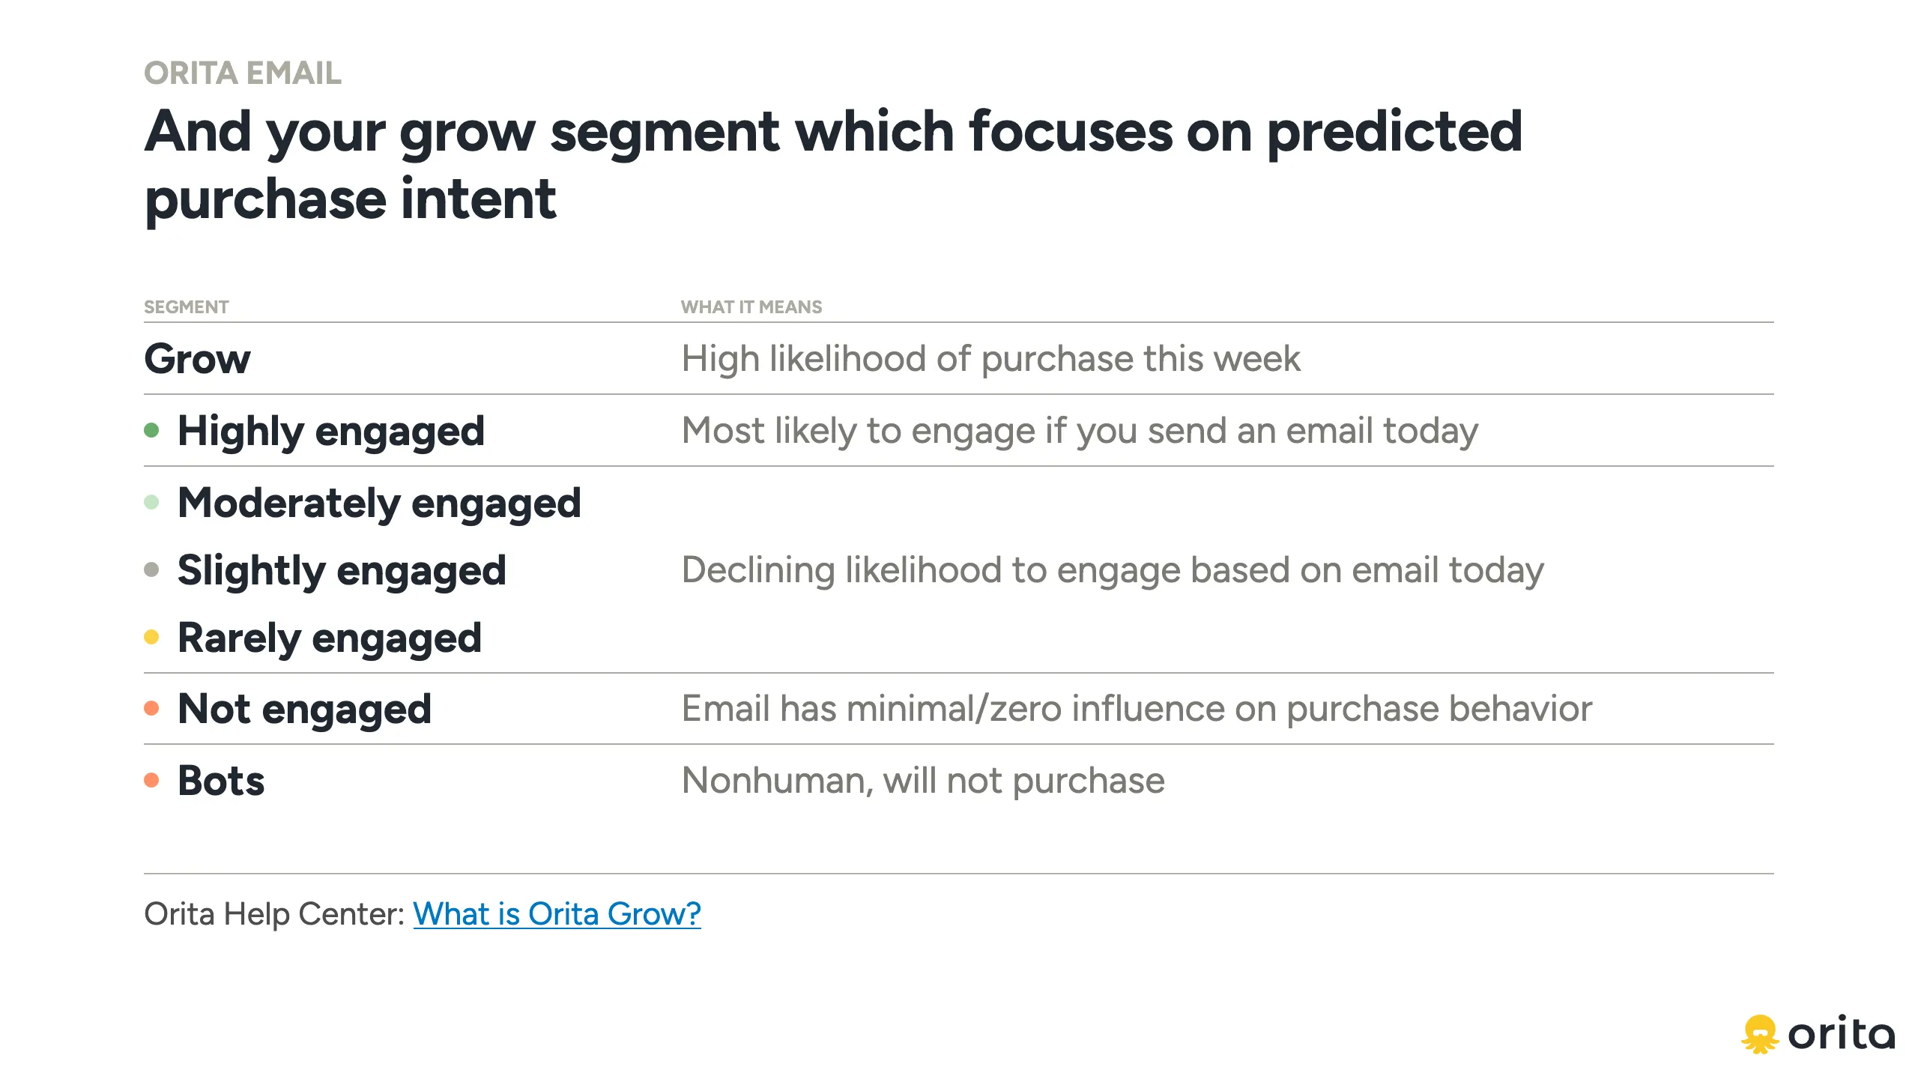Viewport: 1918px width, 1079px height.
Task: Select the Slightly engaged segment label
Action: tap(342, 571)
